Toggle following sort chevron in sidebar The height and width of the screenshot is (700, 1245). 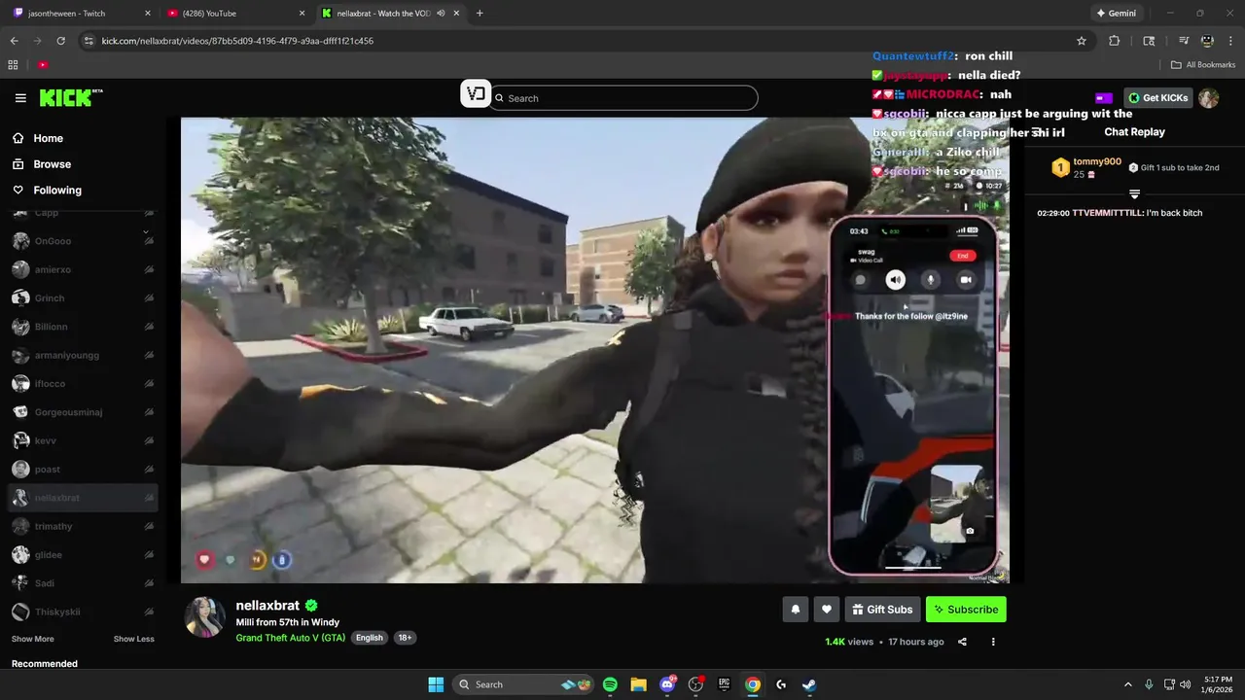point(146,232)
